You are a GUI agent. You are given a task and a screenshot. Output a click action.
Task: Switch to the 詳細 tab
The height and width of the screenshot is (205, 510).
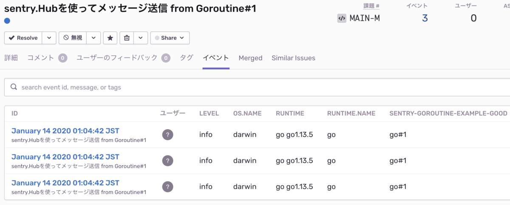11,58
